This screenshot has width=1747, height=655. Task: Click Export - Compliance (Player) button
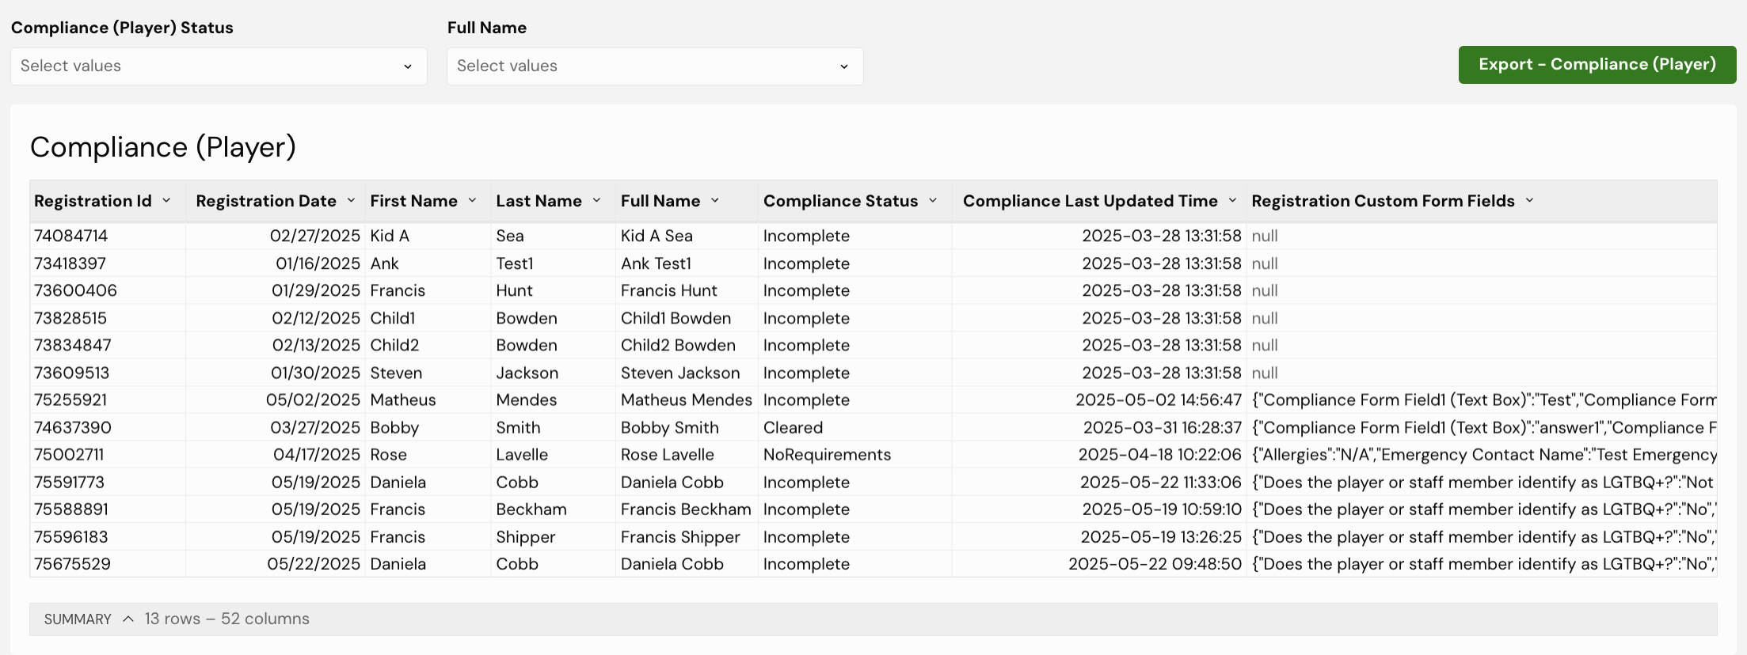point(1597,65)
